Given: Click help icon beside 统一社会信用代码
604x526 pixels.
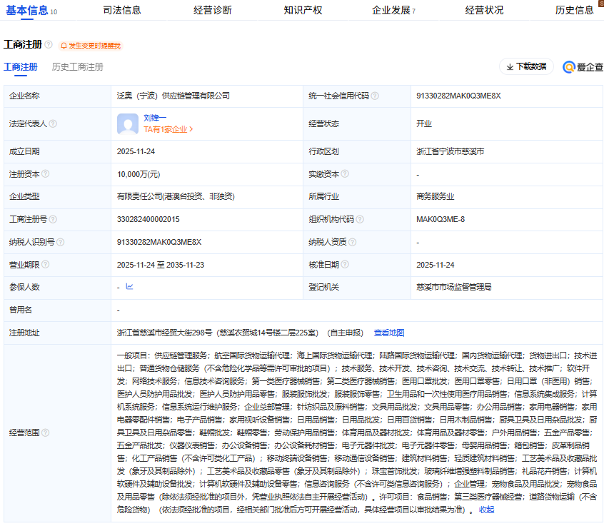Looking at the screenshot, I should click(375, 96).
